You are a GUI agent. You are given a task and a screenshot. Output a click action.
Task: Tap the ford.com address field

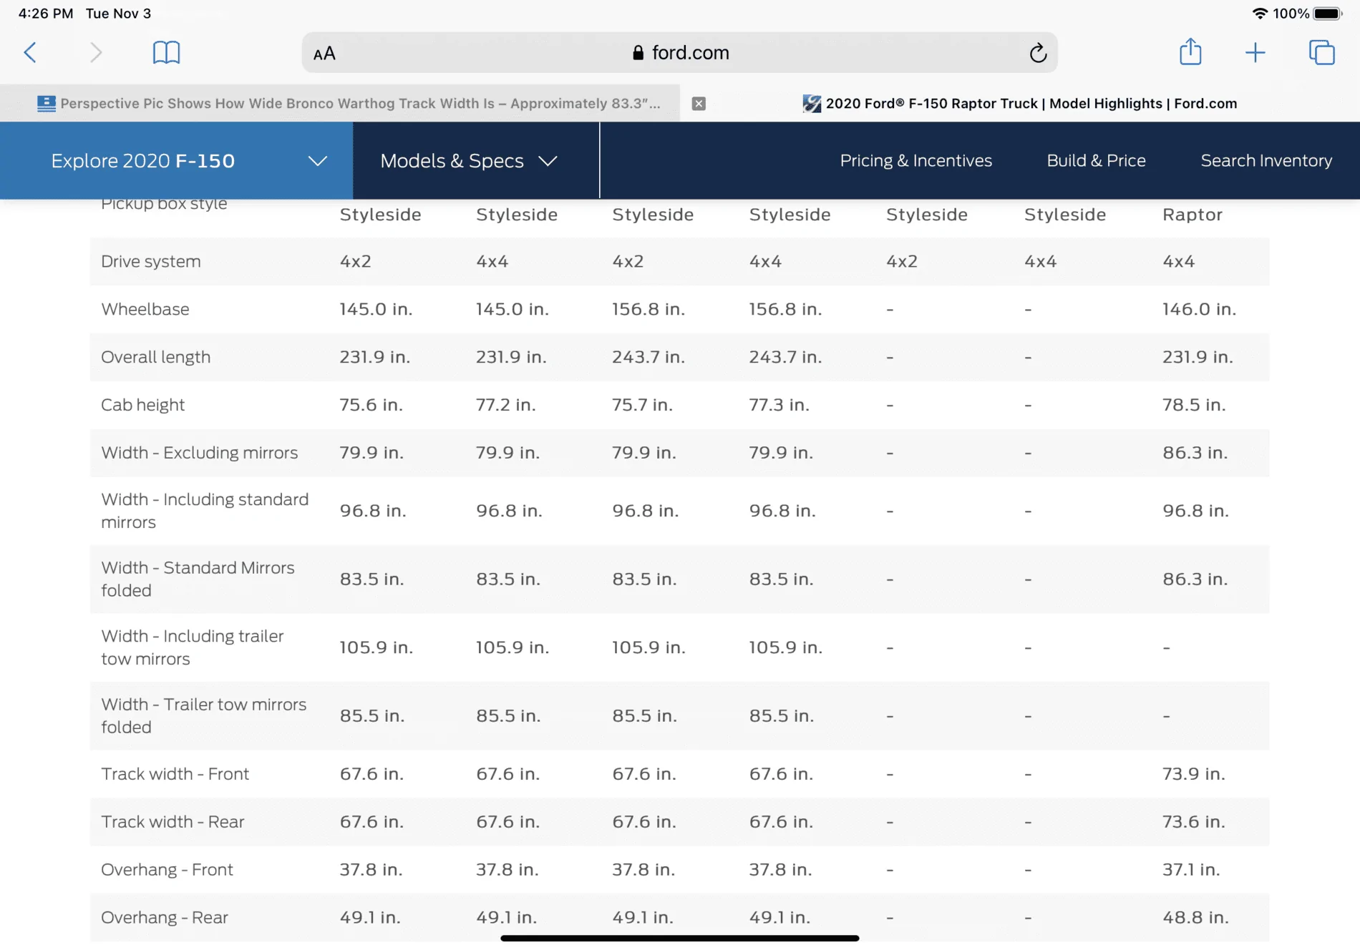click(679, 52)
